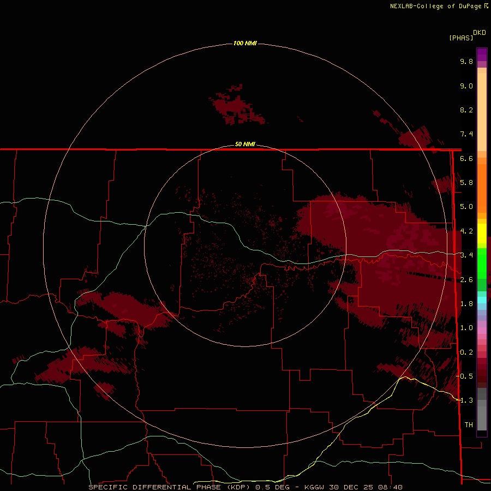Viewport: 491px width, 491px height.
Task: Click the TH label on the color scale
Action: point(469,425)
